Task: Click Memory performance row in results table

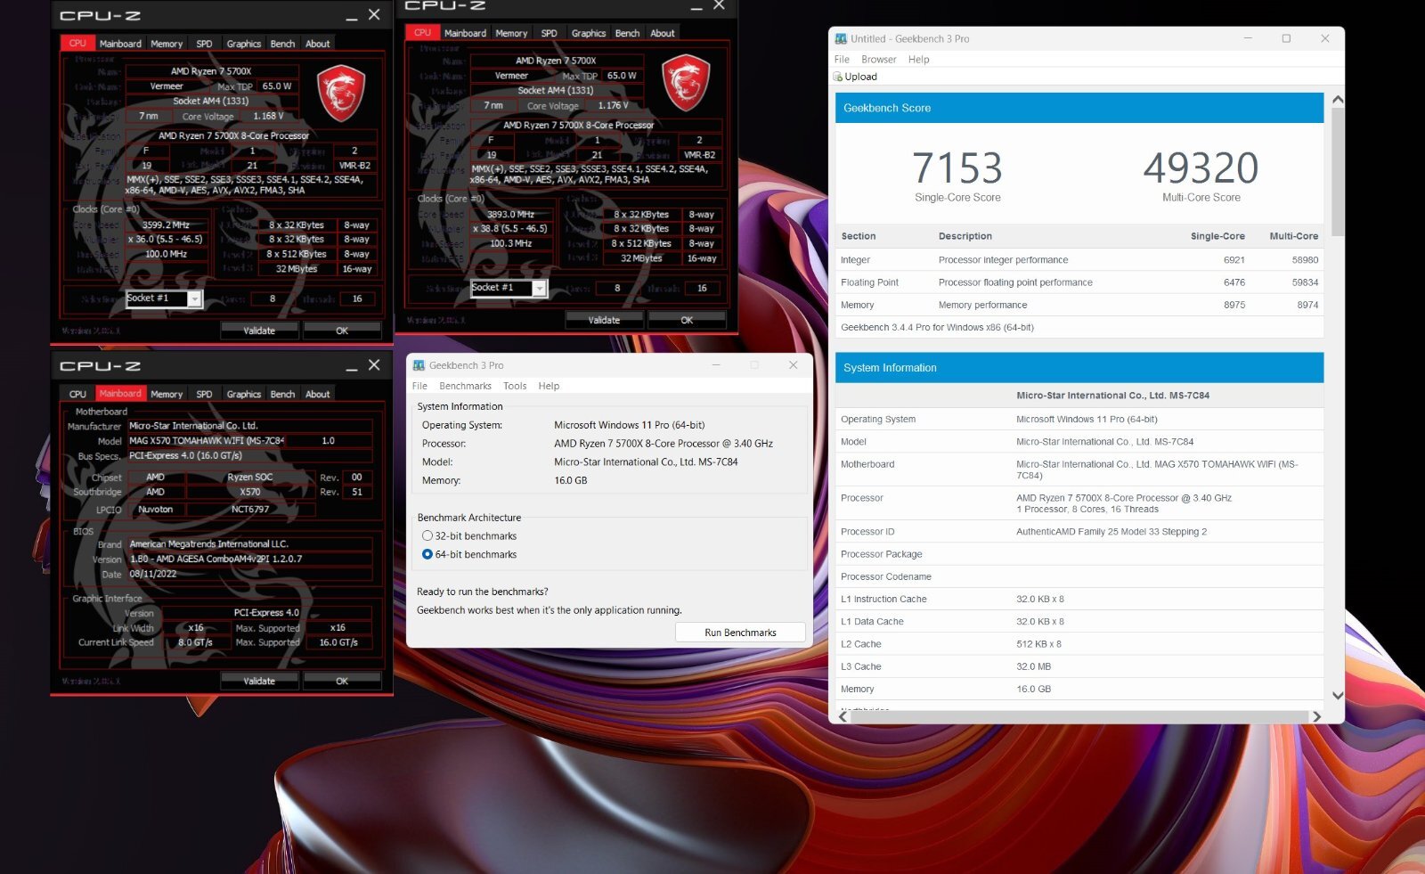Action: 1079,305
